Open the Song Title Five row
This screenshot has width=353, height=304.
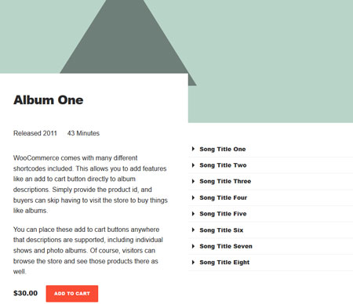pyautogui.click(x=271, y=214)
